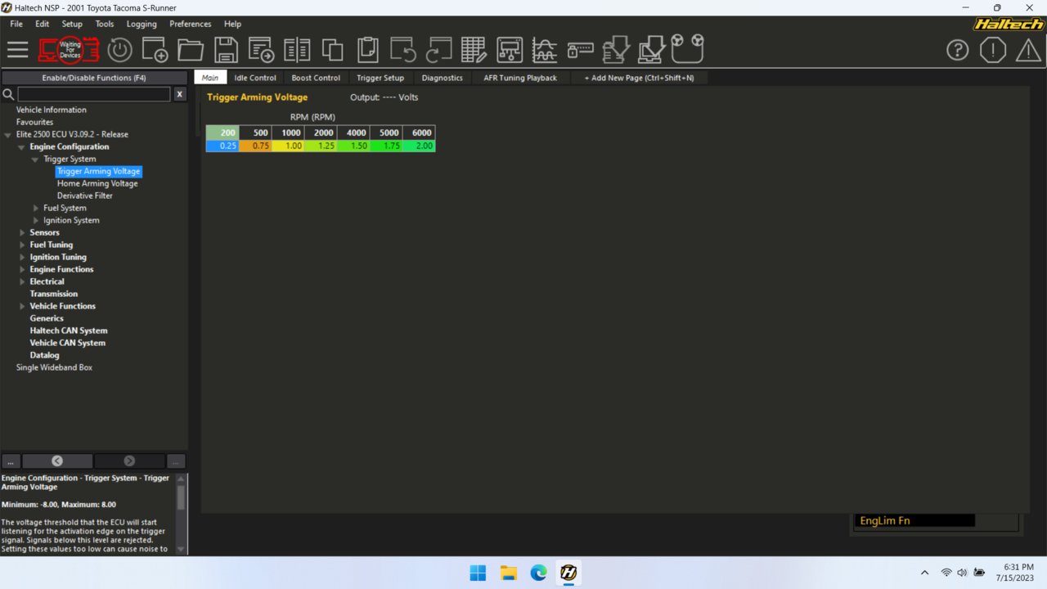This screenshot has width=1047, height=589.
Task: Click the power reset ECU icon
Action: pos(119,50)
